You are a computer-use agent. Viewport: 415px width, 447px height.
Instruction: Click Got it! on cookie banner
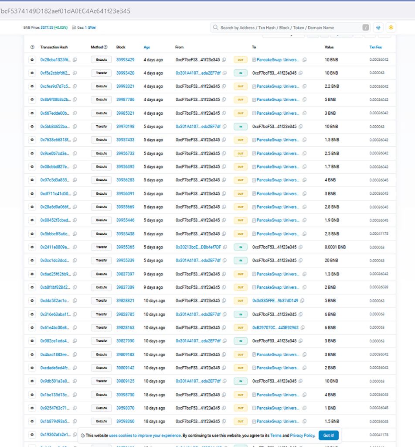[328, 435]
